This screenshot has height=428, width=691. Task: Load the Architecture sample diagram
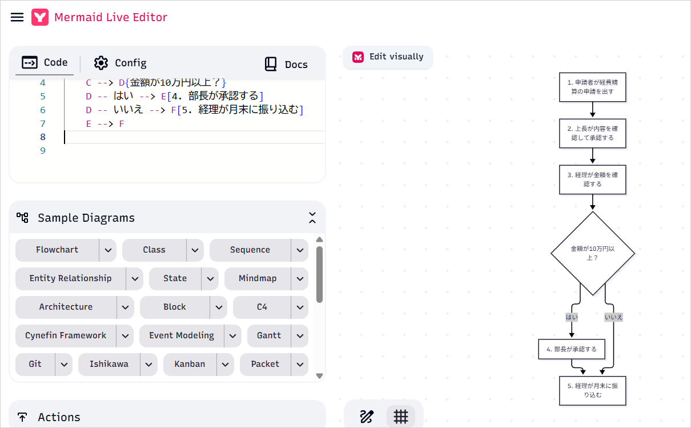[66, 307]
